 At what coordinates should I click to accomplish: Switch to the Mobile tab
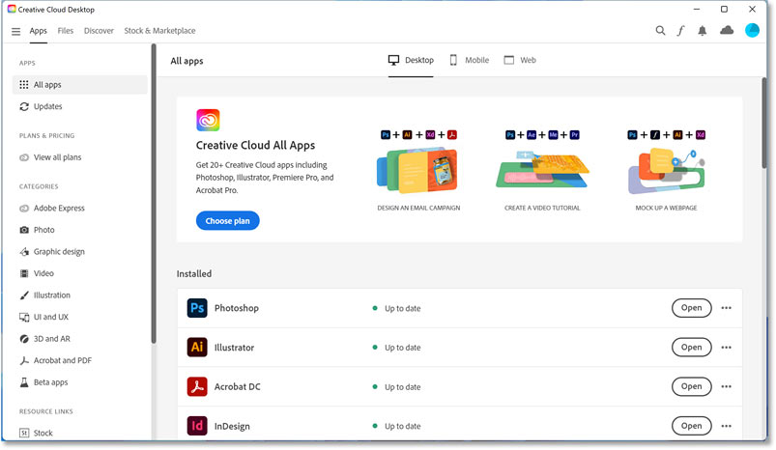tap(469, 60)
